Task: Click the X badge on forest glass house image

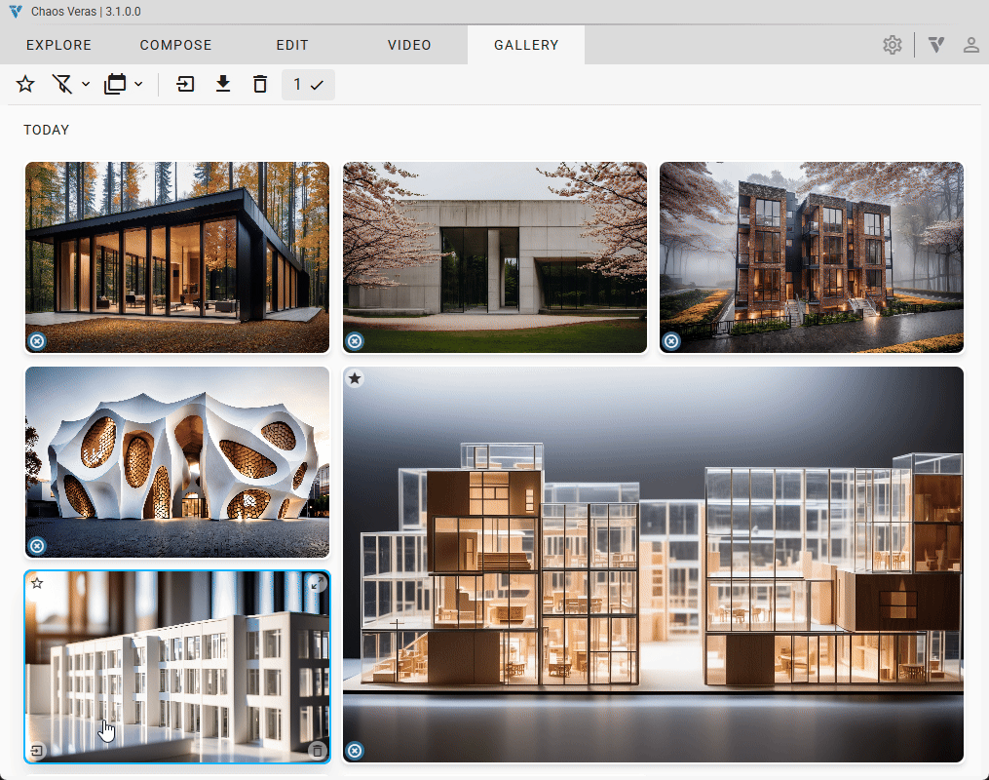Action: pos(37,341)
